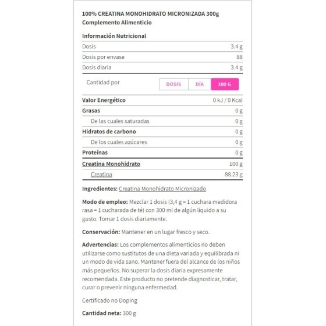Click the Proteínas row label

[x=95, y=153]
